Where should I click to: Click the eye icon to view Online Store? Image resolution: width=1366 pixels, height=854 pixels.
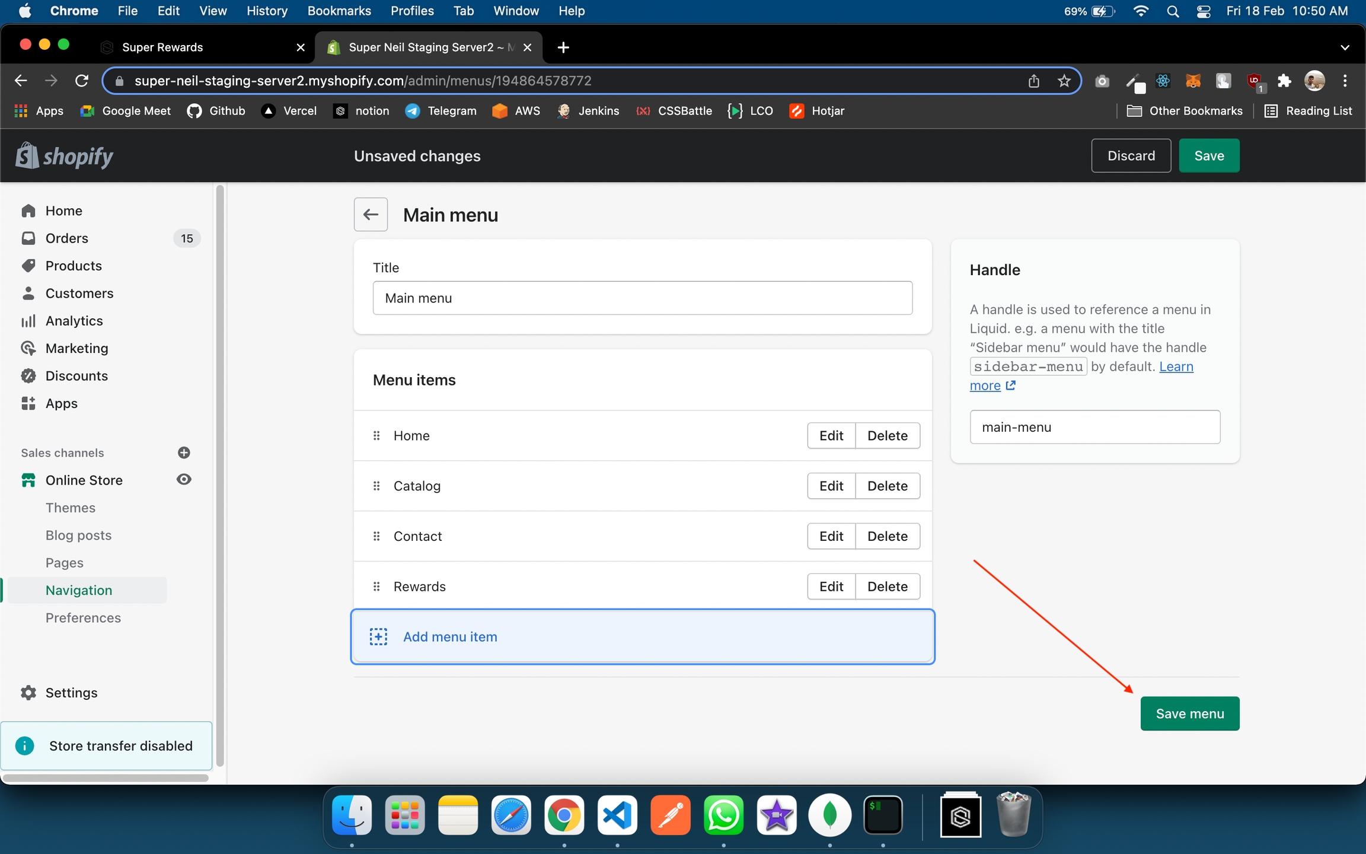[x=184, y=480]
